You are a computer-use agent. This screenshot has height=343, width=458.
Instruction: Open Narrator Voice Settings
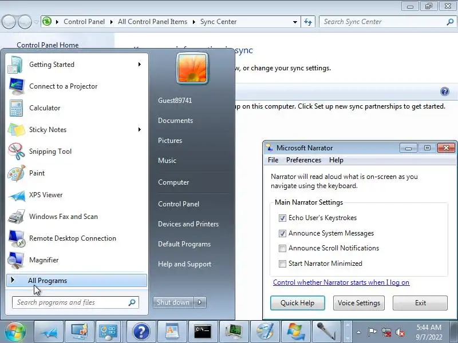click(359, 303)
